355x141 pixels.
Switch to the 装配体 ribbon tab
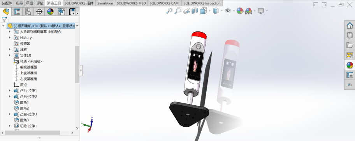[7, 3]
